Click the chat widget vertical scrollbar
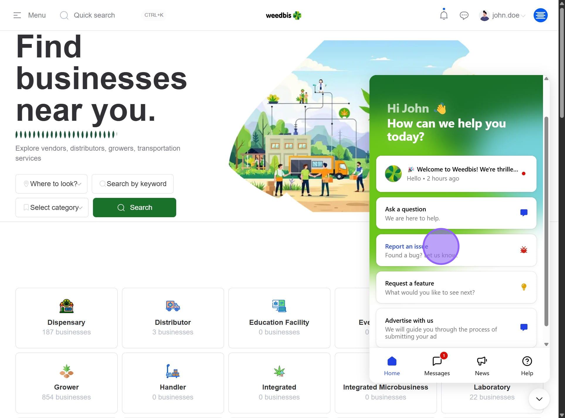 pos(546,221)
